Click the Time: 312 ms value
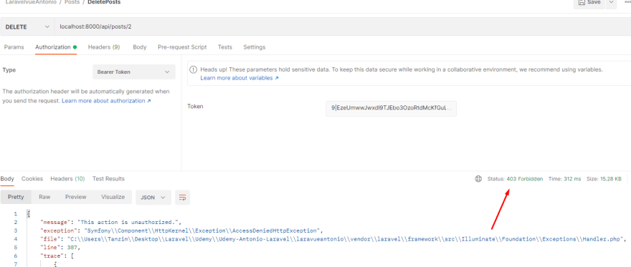631x267 pixels. point(564,179)
